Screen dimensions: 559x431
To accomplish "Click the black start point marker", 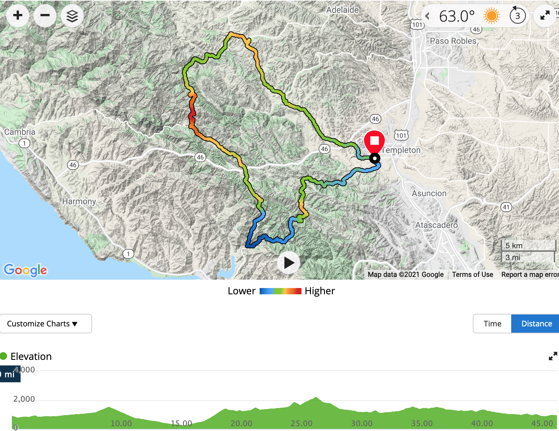I will pos(375,159).
